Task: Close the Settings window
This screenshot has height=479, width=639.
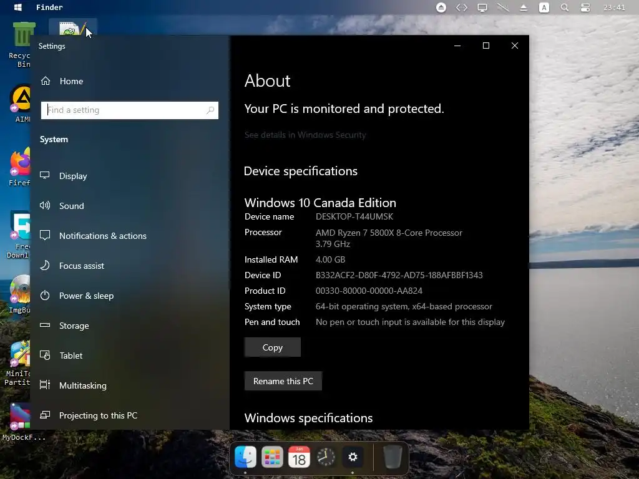Action: pos(515,46)
